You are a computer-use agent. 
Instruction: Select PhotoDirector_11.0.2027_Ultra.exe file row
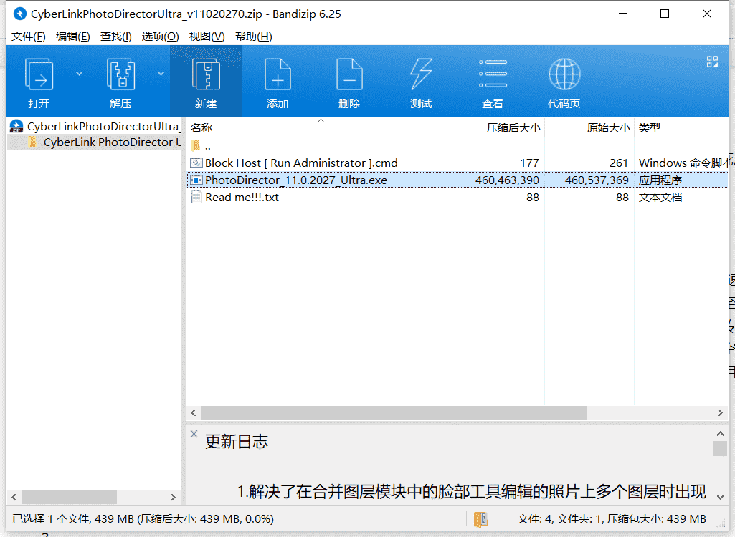[x=457, y=180]
